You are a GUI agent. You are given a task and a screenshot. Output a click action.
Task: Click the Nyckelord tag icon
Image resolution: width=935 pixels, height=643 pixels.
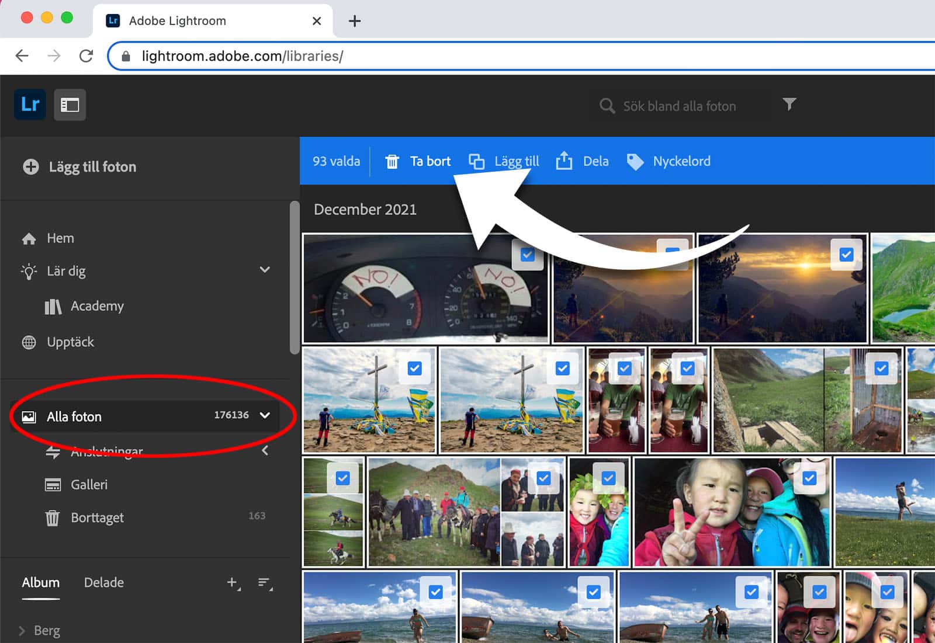pos(635,162)
